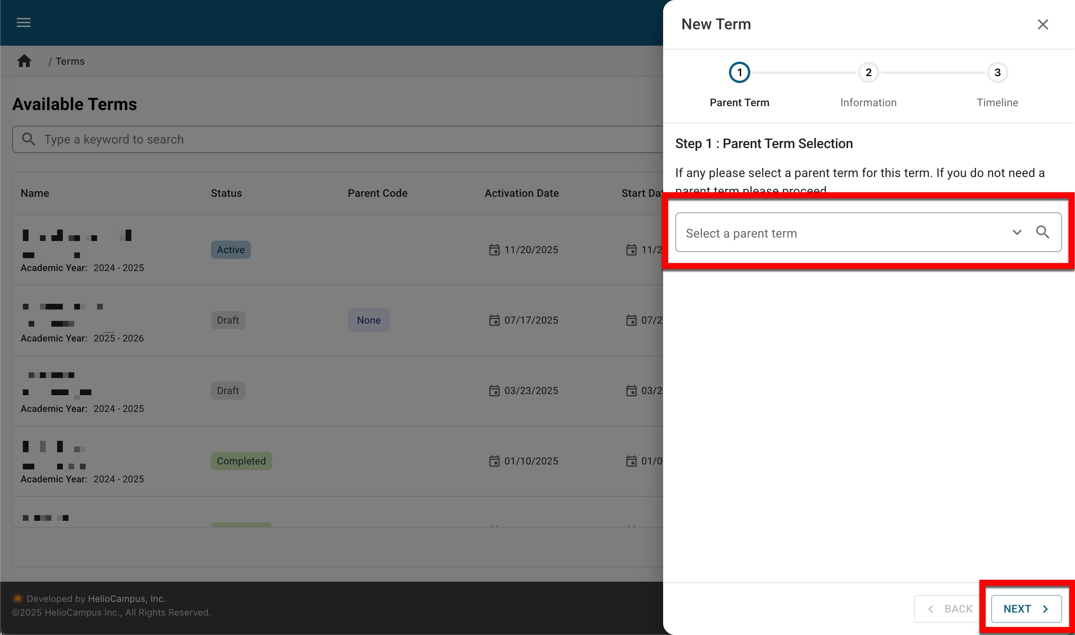Close the New Term panel
The height and width of the screenshot is (635, 1075).
1043,24
